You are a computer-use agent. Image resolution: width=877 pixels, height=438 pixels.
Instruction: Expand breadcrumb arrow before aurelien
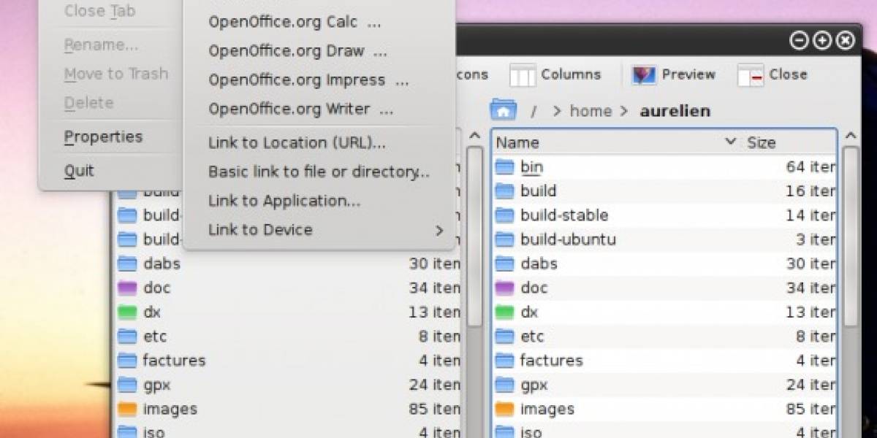pyautogui.click(x=624, y=111)
